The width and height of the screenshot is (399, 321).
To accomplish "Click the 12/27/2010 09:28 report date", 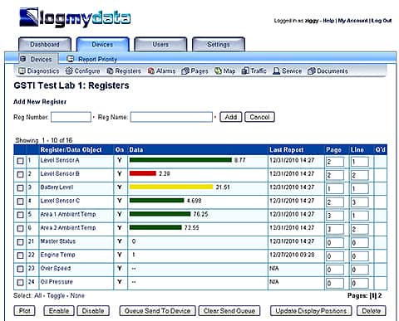I will coord(292,255).
